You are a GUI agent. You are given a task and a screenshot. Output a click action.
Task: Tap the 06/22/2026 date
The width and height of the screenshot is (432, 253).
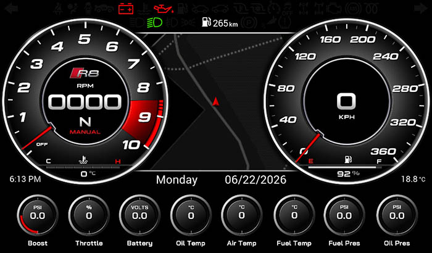pyautogui.click(x=255, y=180)
